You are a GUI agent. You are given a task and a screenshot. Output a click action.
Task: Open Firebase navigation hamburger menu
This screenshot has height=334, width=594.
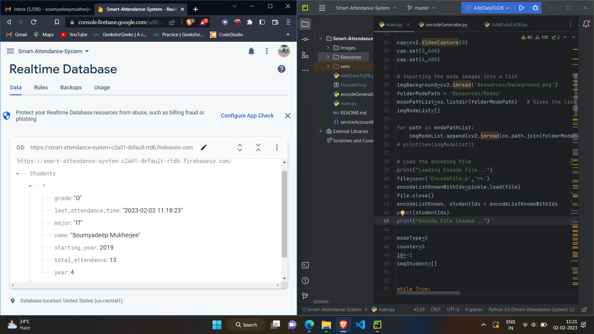coord(10,51)
